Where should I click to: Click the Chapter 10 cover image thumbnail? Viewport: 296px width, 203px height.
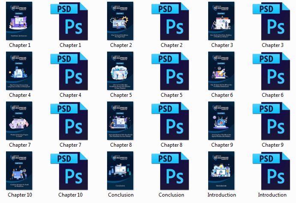[x=19, y=171]
